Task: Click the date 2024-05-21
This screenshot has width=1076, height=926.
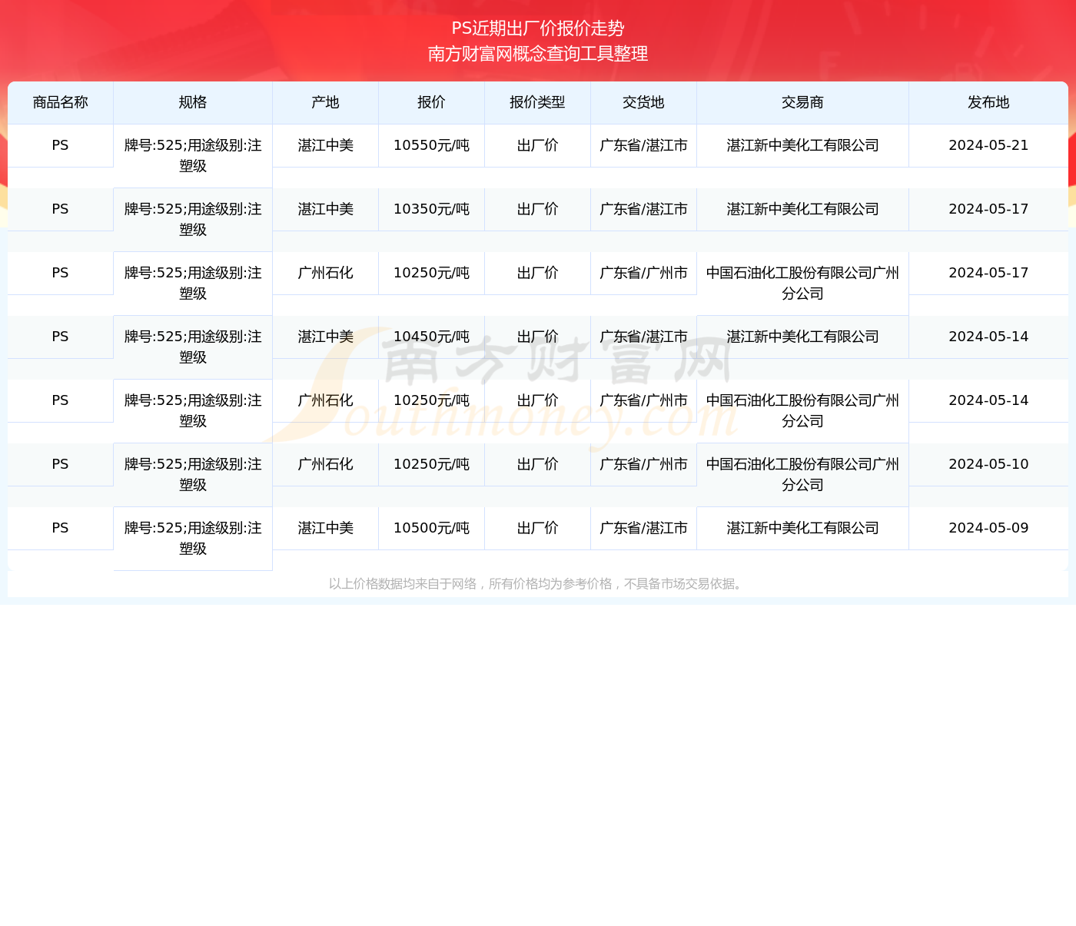Action: (x=988, y=145)
